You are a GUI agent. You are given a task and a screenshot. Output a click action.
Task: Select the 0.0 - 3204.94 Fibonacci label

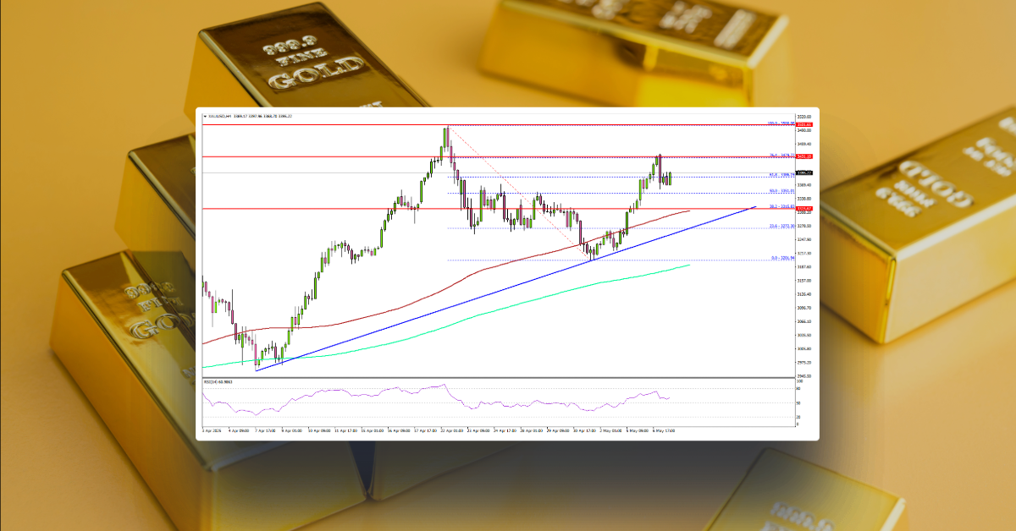(x=777, y=258)
